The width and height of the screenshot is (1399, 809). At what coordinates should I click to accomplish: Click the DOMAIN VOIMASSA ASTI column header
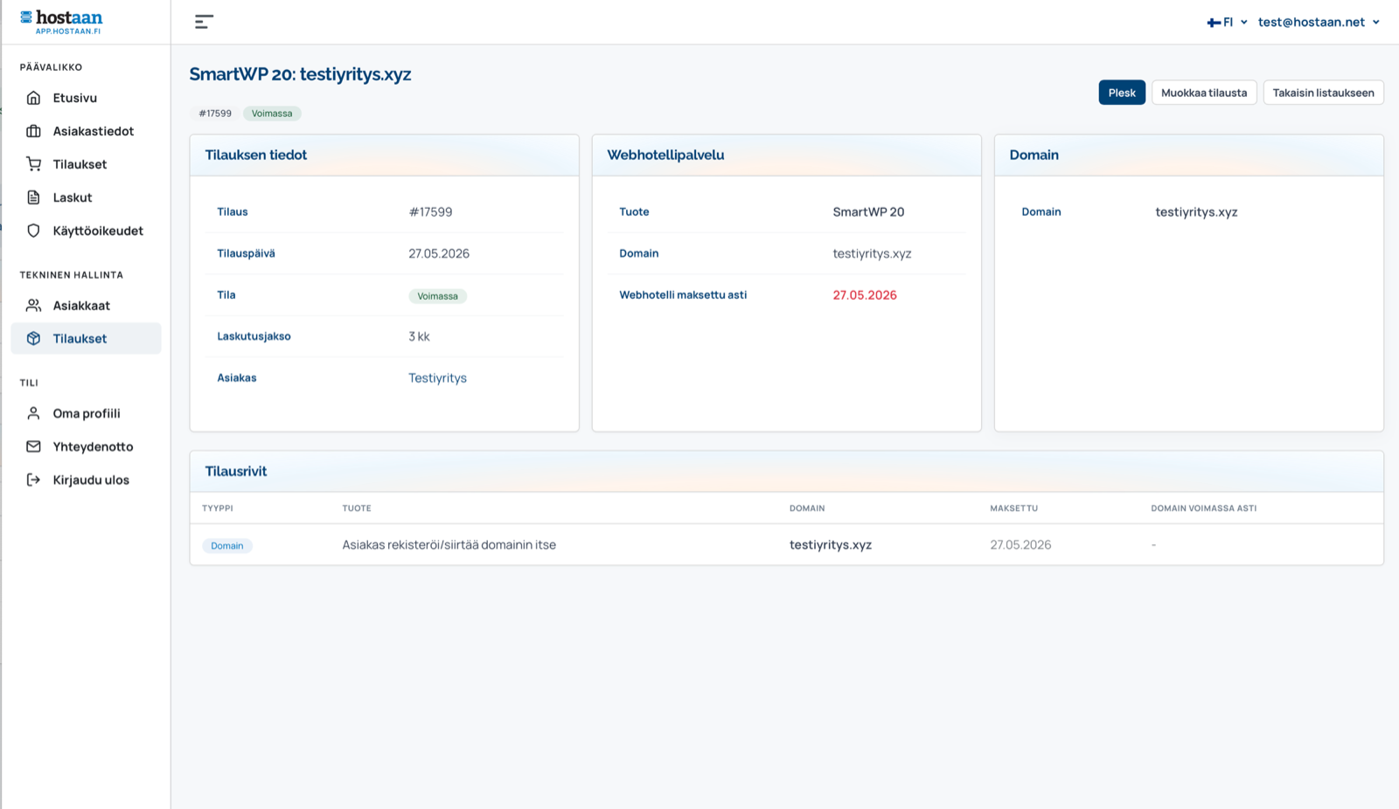[x=1203, y=508]
